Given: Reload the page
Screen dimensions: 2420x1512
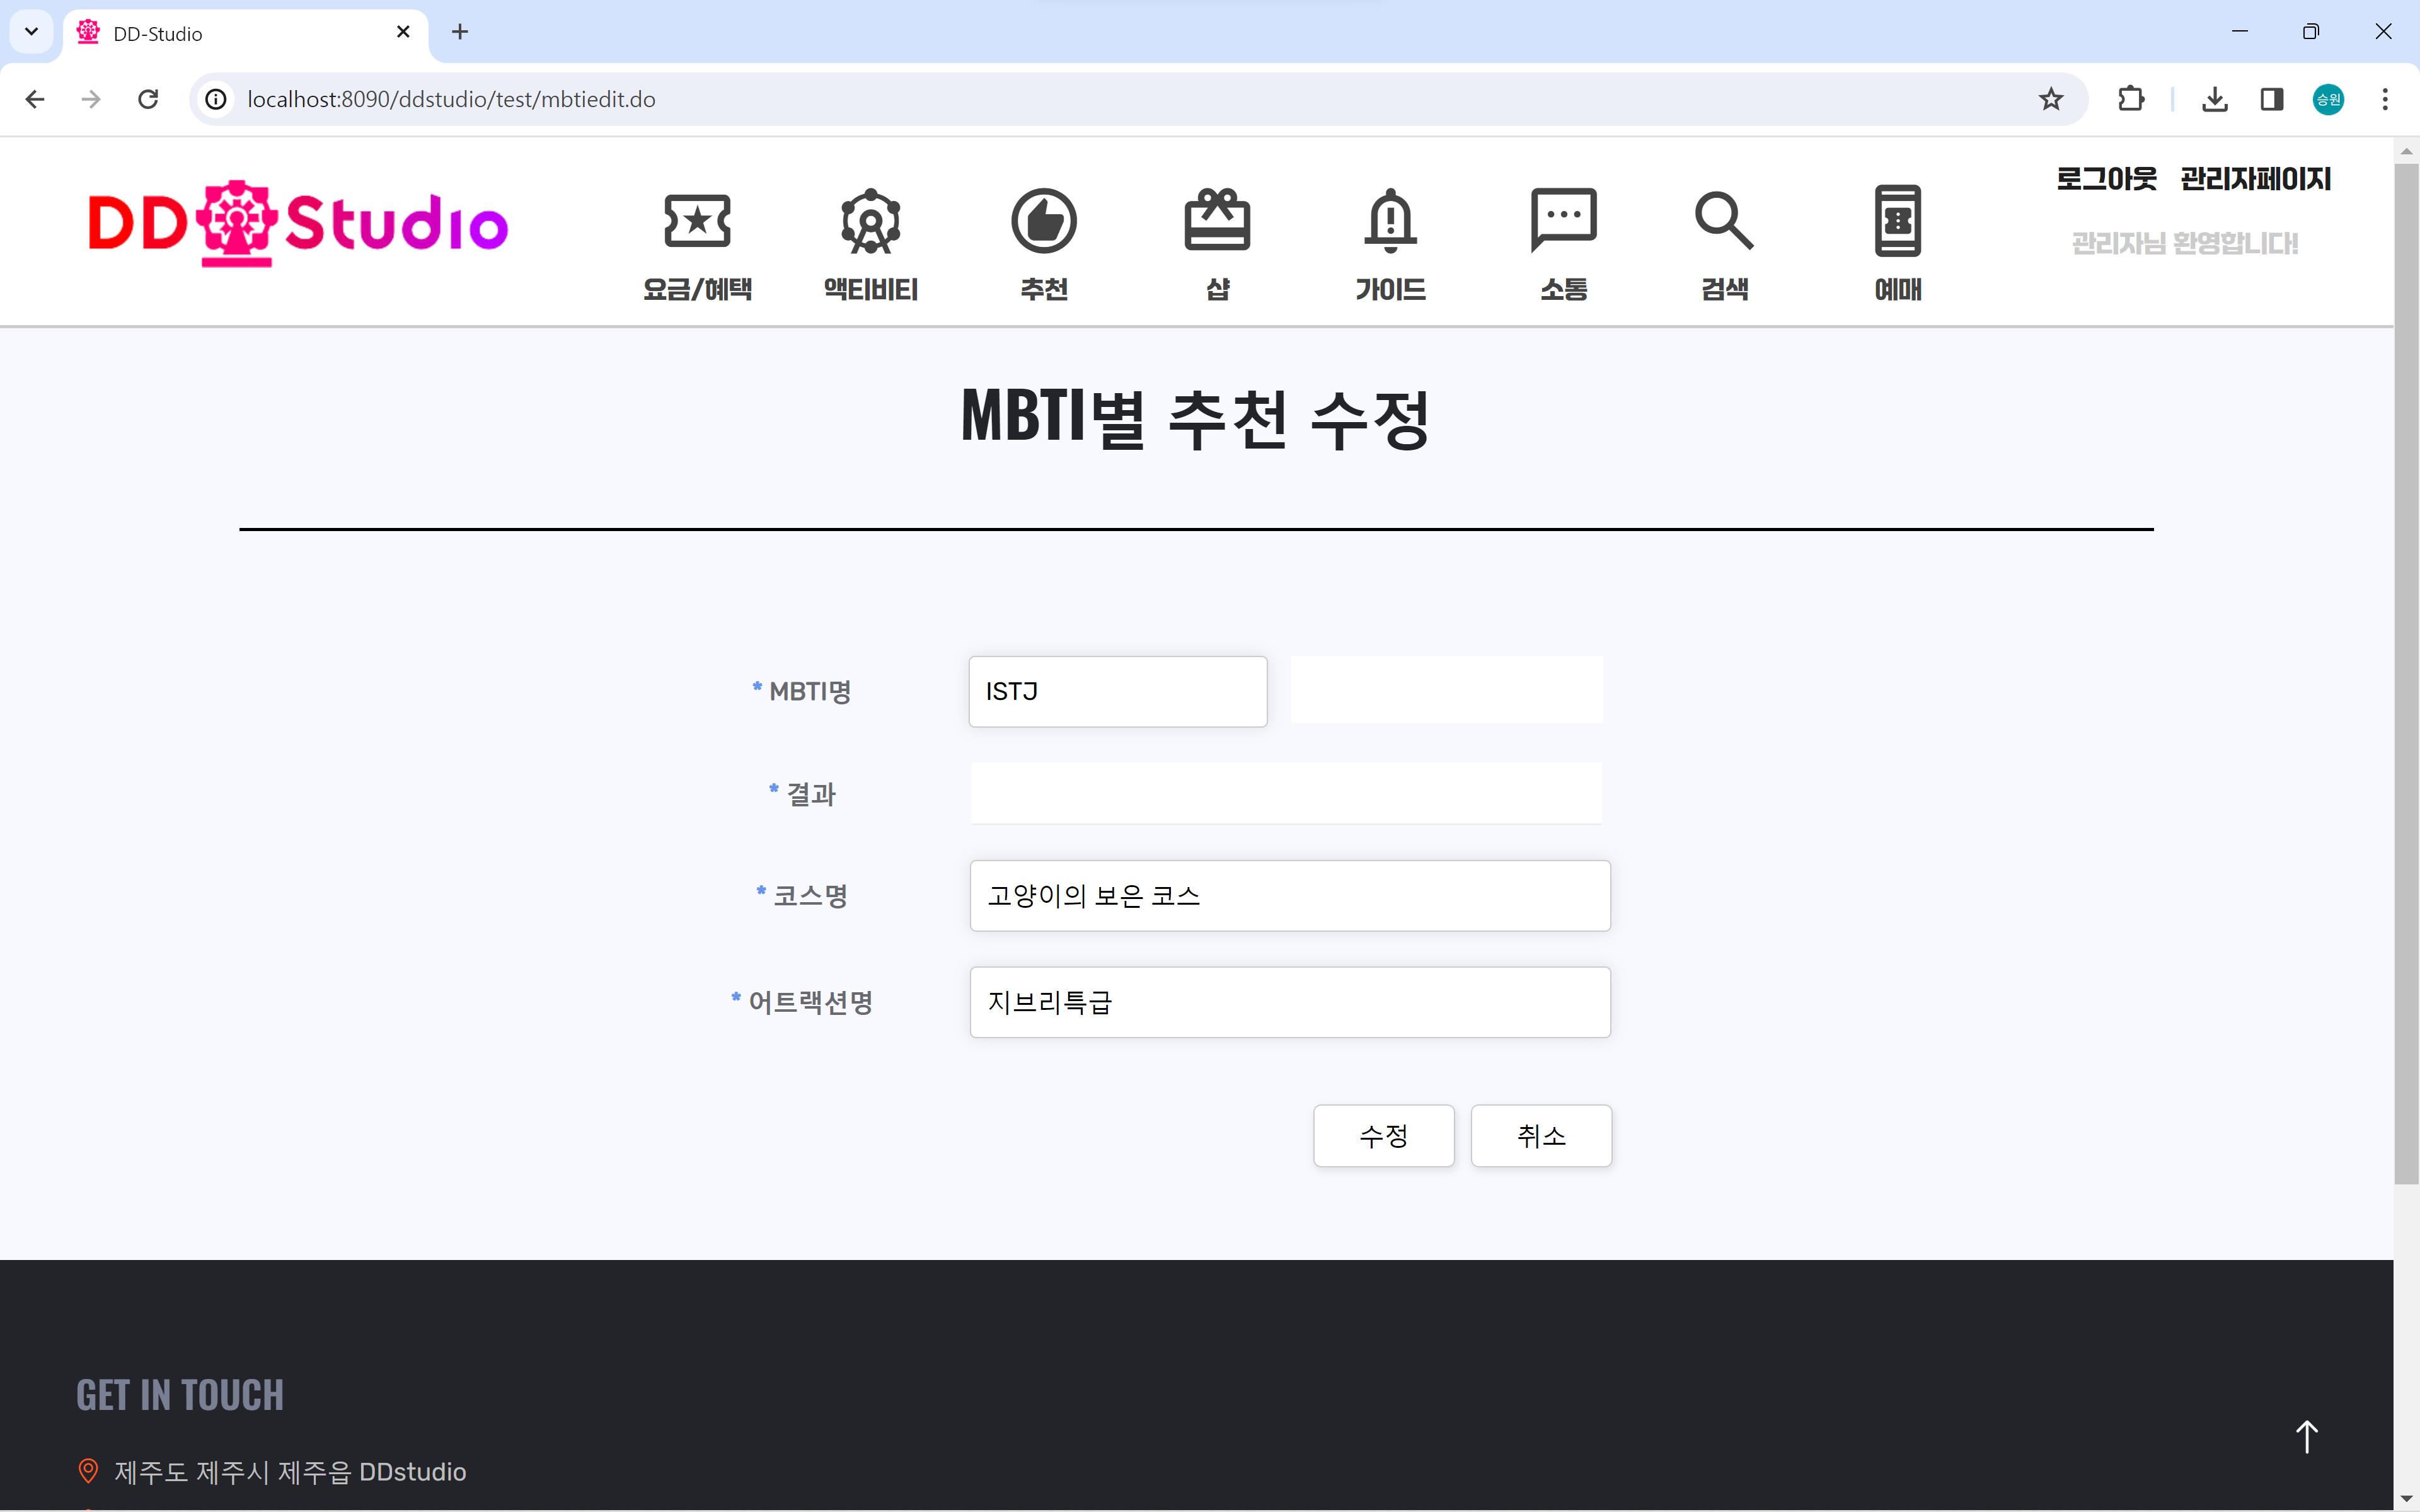Looking at the screenshot, I should [x=148, y=99].
